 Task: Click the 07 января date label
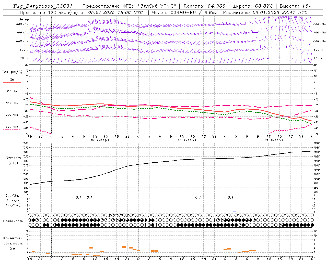(x=186, y=140)
